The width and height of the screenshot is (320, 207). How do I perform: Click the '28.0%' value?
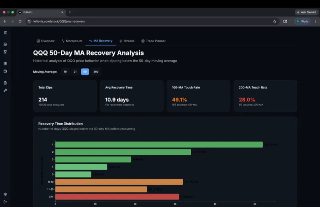[x=247, y=100]
